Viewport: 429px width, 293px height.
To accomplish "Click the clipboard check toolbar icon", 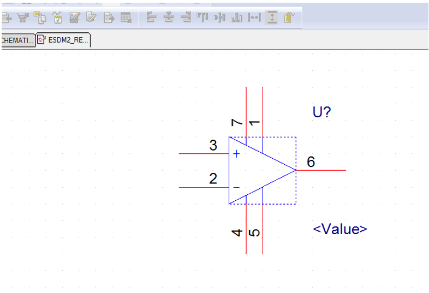I will [x=57, y=18].
